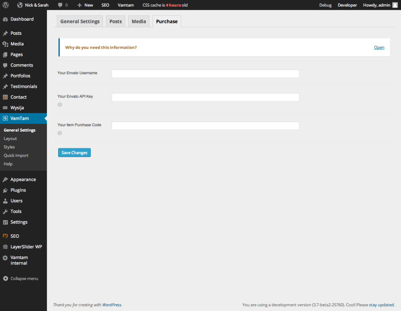
Task: Focus the Envato Username input field
Action: pos(205,74)
